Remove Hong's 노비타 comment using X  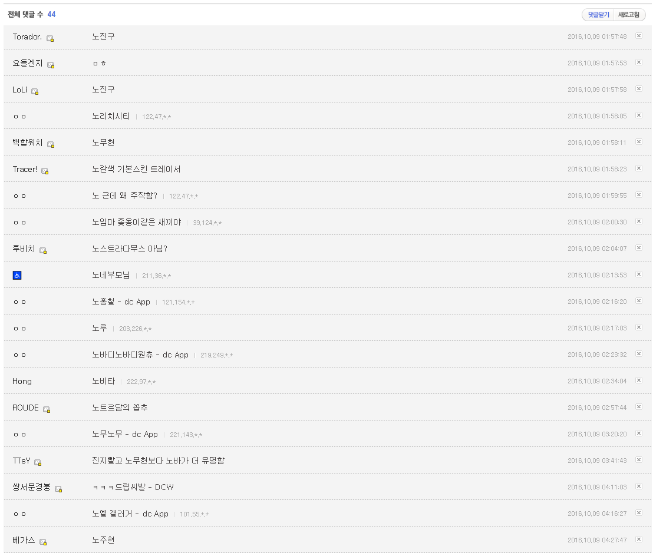click(x=638, y=380)
